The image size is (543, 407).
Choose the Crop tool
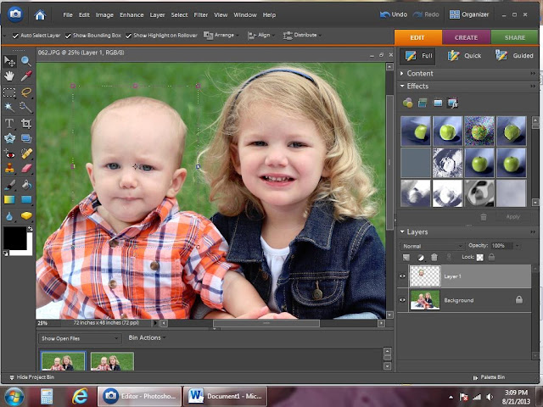26,123
